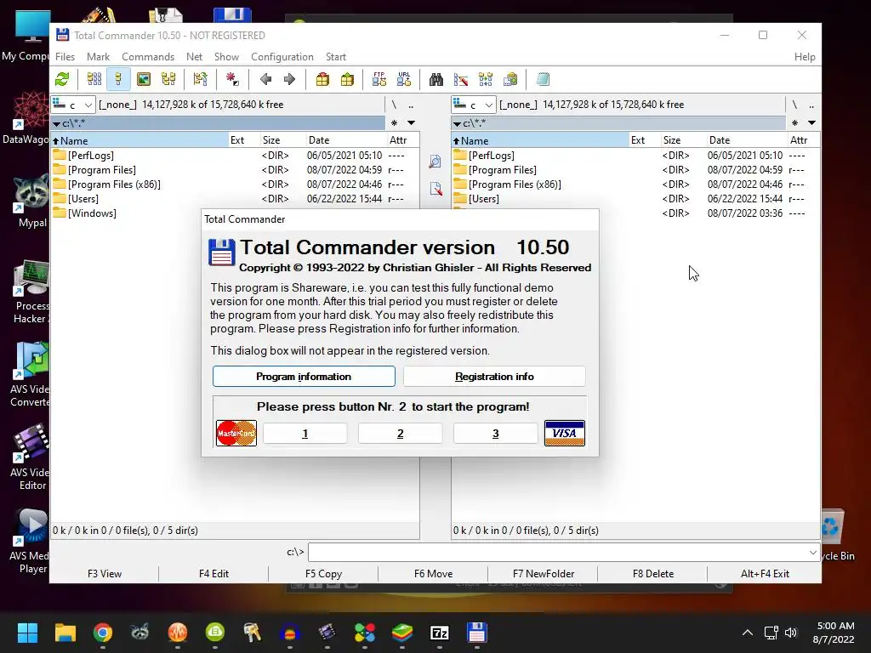Open the Configuration menu
871x653 pixels.
282,57
